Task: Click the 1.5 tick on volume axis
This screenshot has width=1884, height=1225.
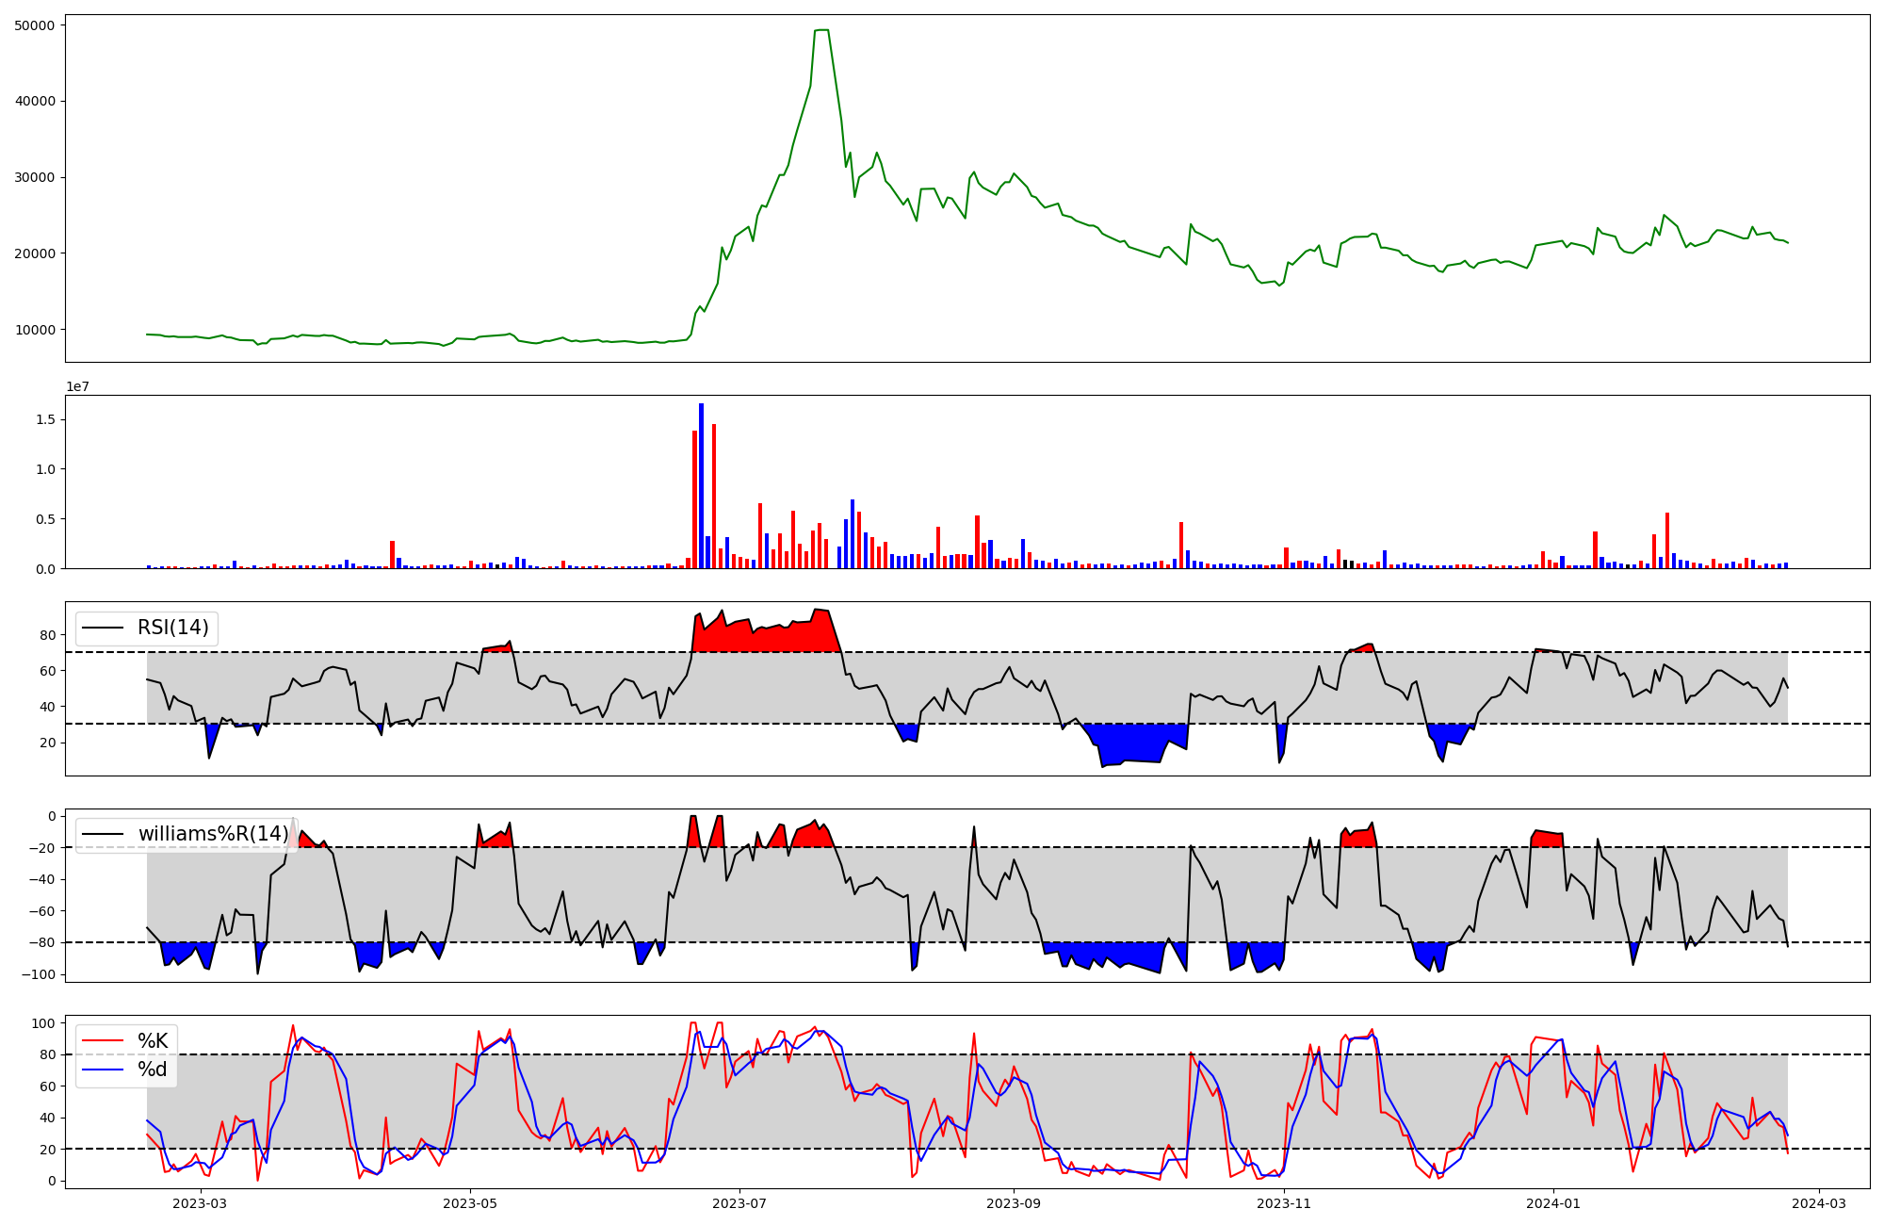Action: point(46,419)
